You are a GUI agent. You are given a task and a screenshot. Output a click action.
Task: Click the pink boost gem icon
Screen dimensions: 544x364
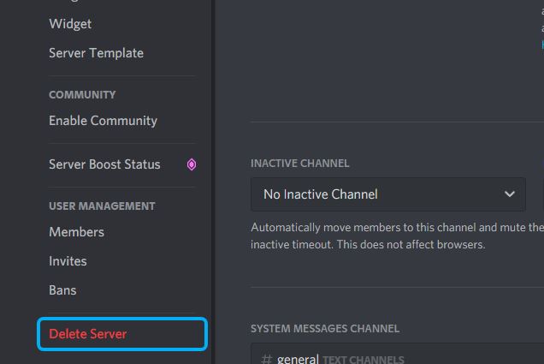(x=192, y=164)
